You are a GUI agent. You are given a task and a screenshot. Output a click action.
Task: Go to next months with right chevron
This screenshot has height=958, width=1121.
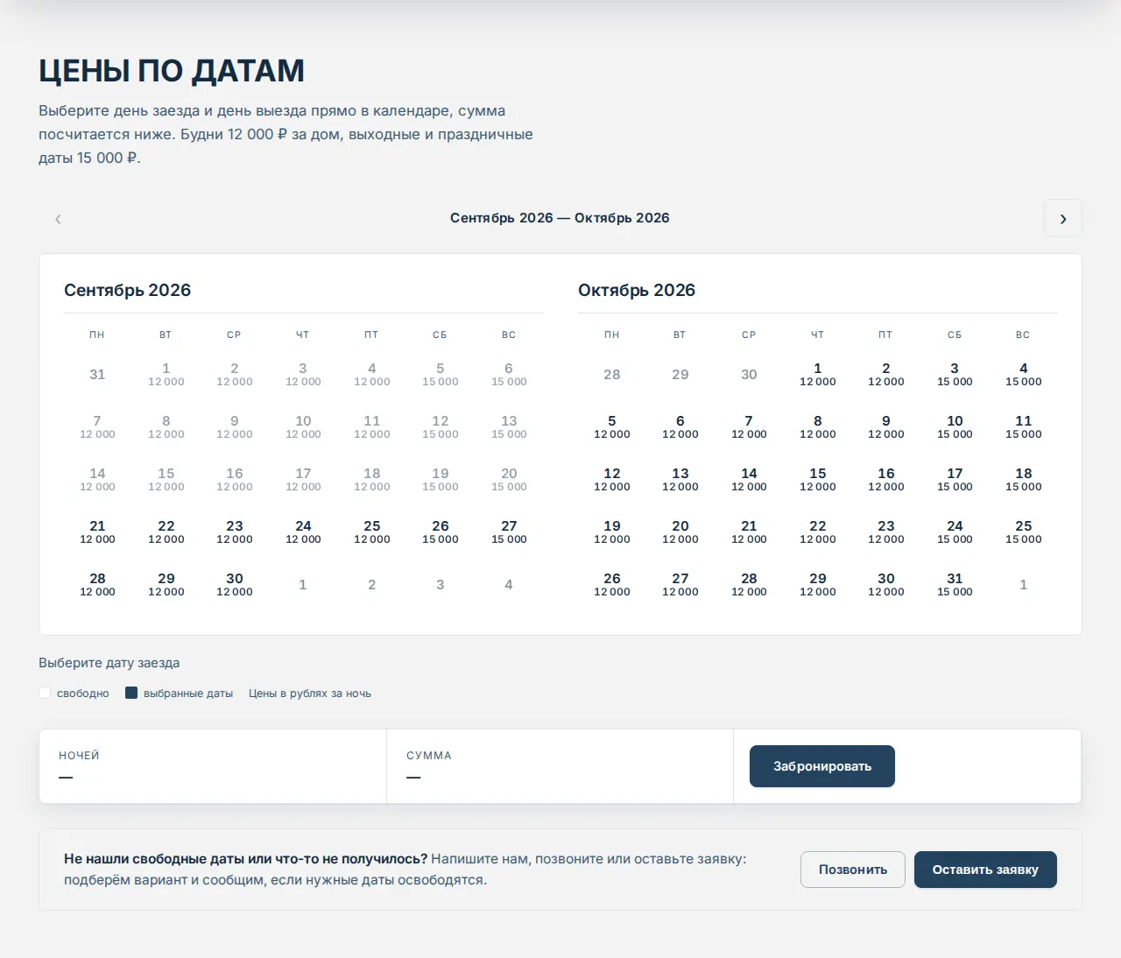click(1062, 218)
